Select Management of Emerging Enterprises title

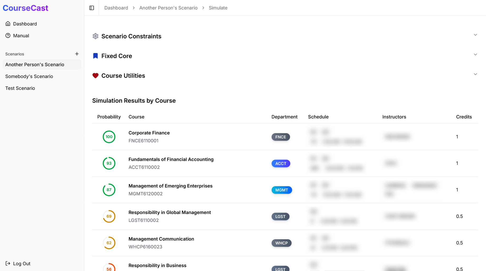click(x=170, y=186)
